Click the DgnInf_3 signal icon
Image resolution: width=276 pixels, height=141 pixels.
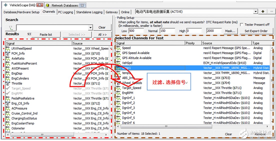pos(118,108)
